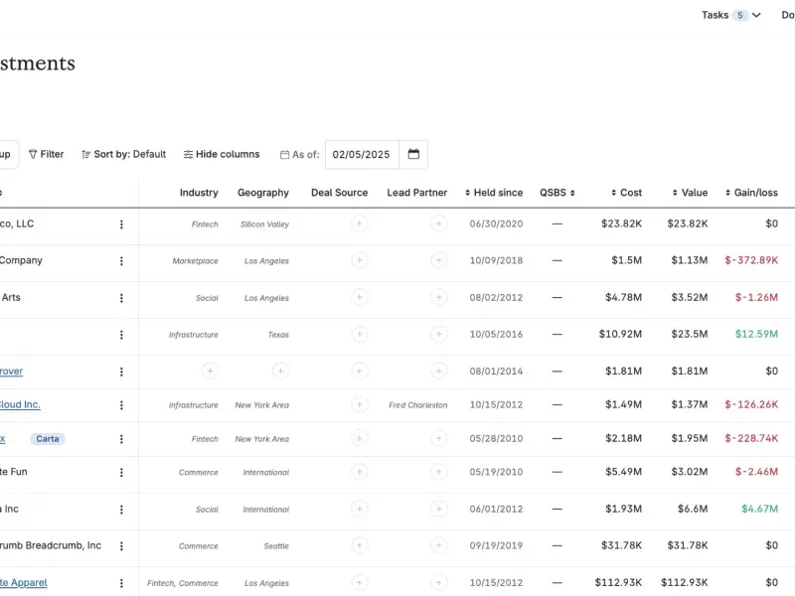Open row menu for Cloud Inc.
795x596 pixels.
(121, 405)
